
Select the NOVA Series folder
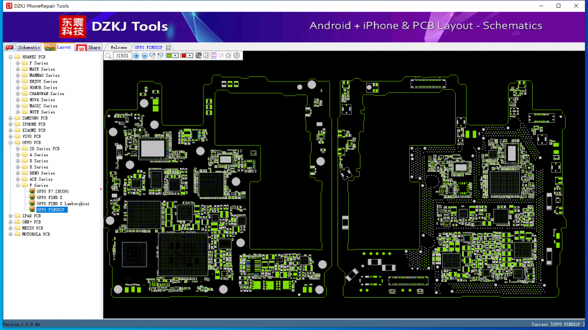click(x=42, y=100)
